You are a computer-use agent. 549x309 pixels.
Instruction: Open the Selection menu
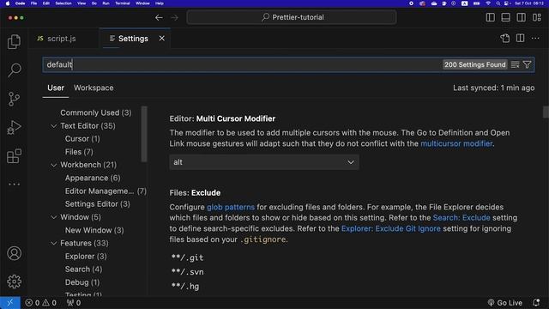click(x=63, y=3)
